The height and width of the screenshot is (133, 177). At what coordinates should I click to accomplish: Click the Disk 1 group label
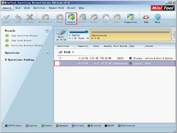click(x=69, y=52)
